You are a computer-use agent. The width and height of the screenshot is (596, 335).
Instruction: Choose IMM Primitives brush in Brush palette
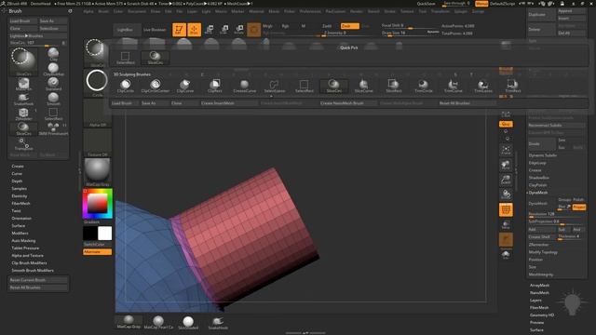coord(53,128)
